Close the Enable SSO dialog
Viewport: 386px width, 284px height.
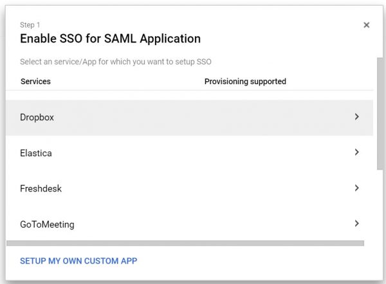[366, 25]
